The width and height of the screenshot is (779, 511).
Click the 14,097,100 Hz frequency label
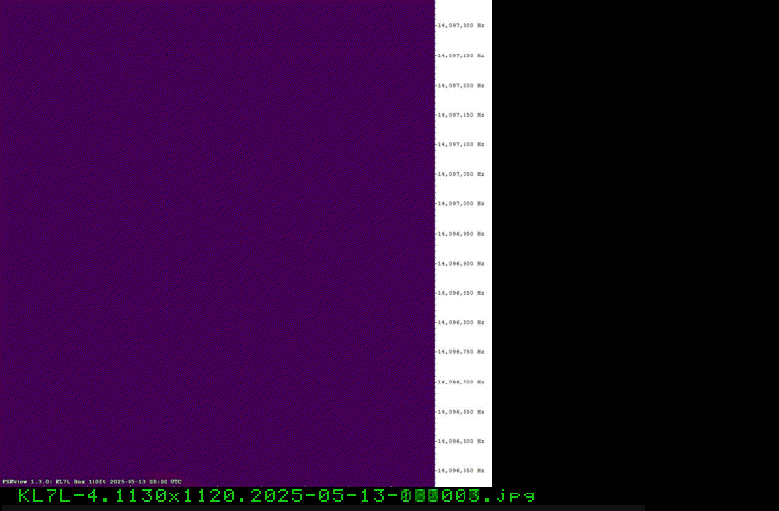[461, 144]
